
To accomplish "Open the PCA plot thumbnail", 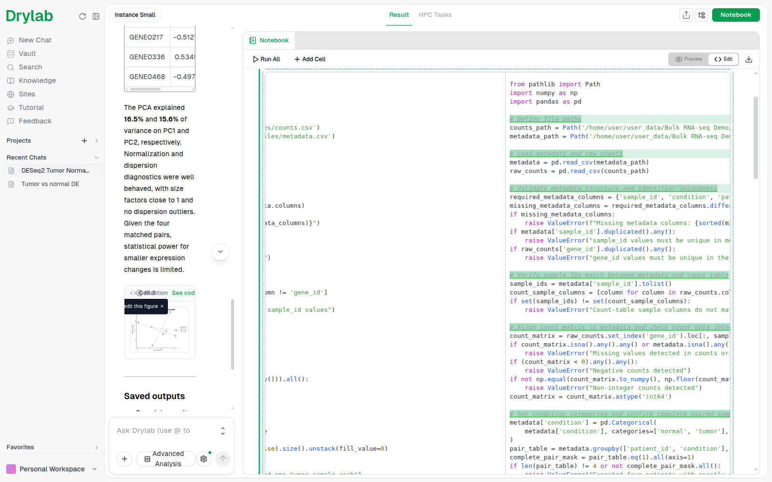I will tap(160, 330).
